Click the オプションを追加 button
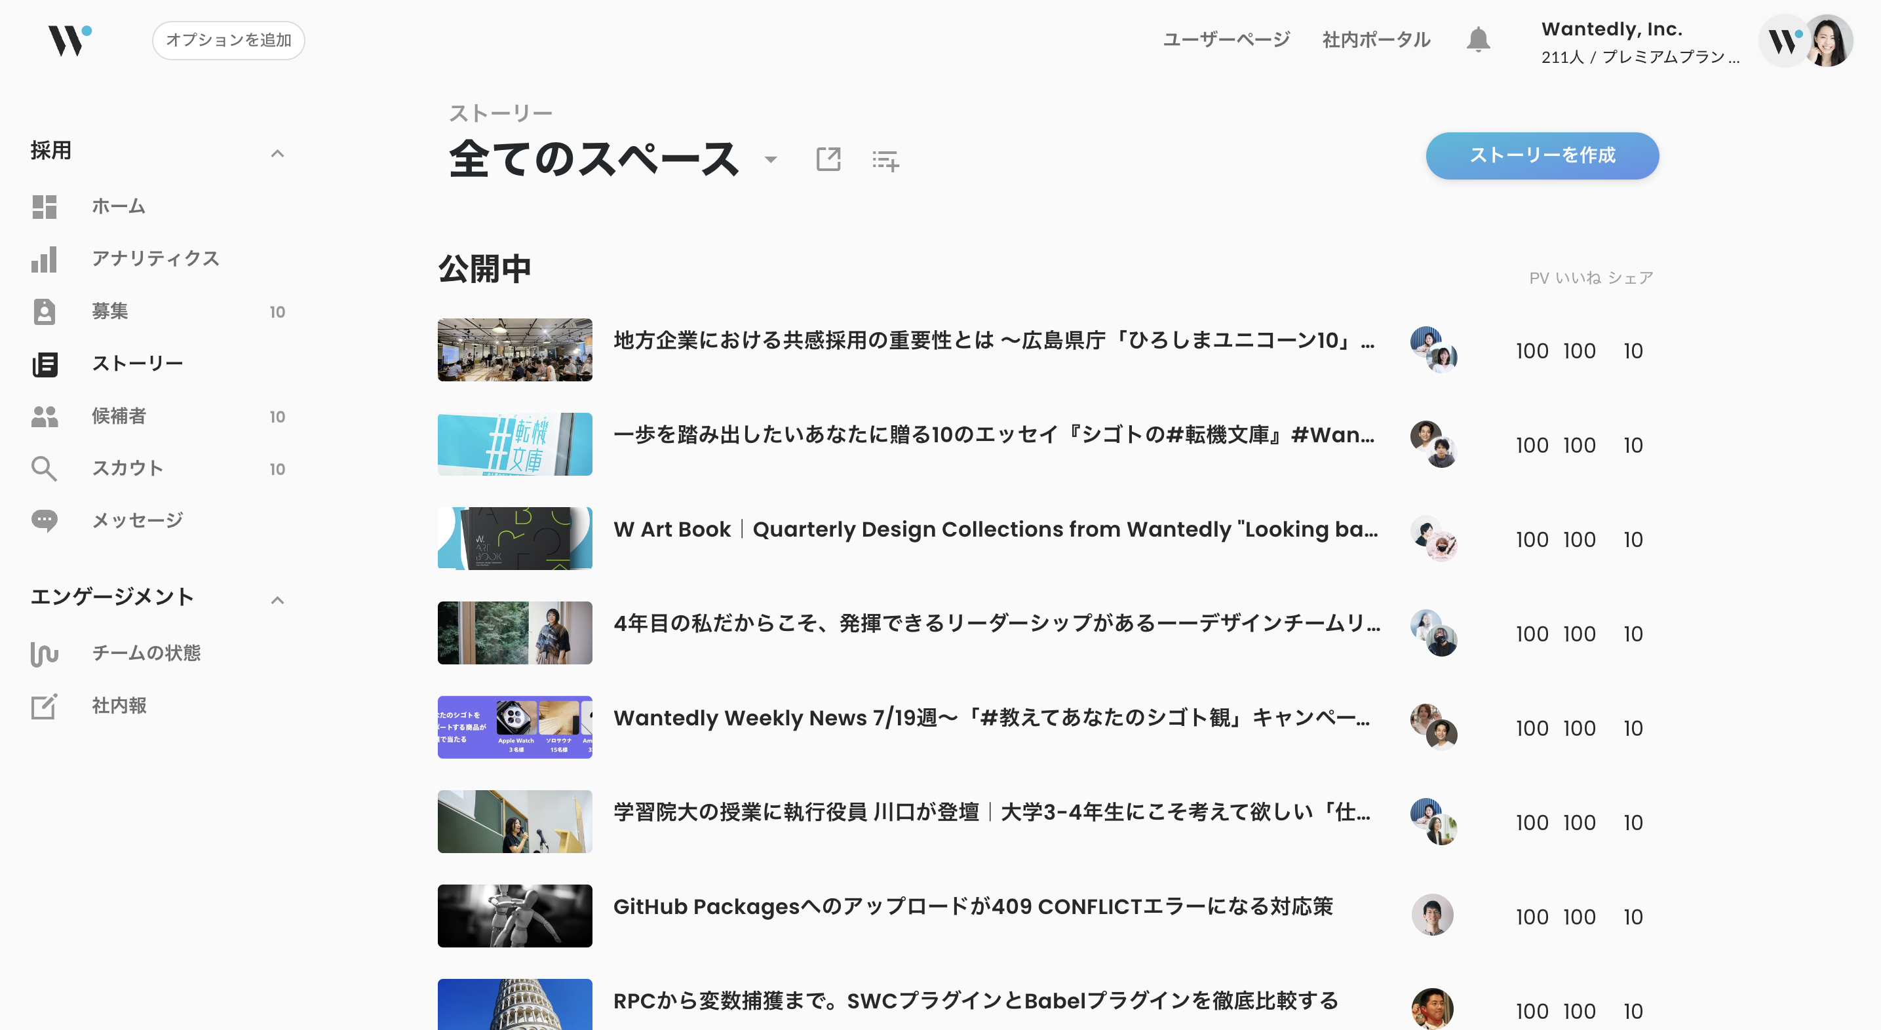 pos(228,40)
